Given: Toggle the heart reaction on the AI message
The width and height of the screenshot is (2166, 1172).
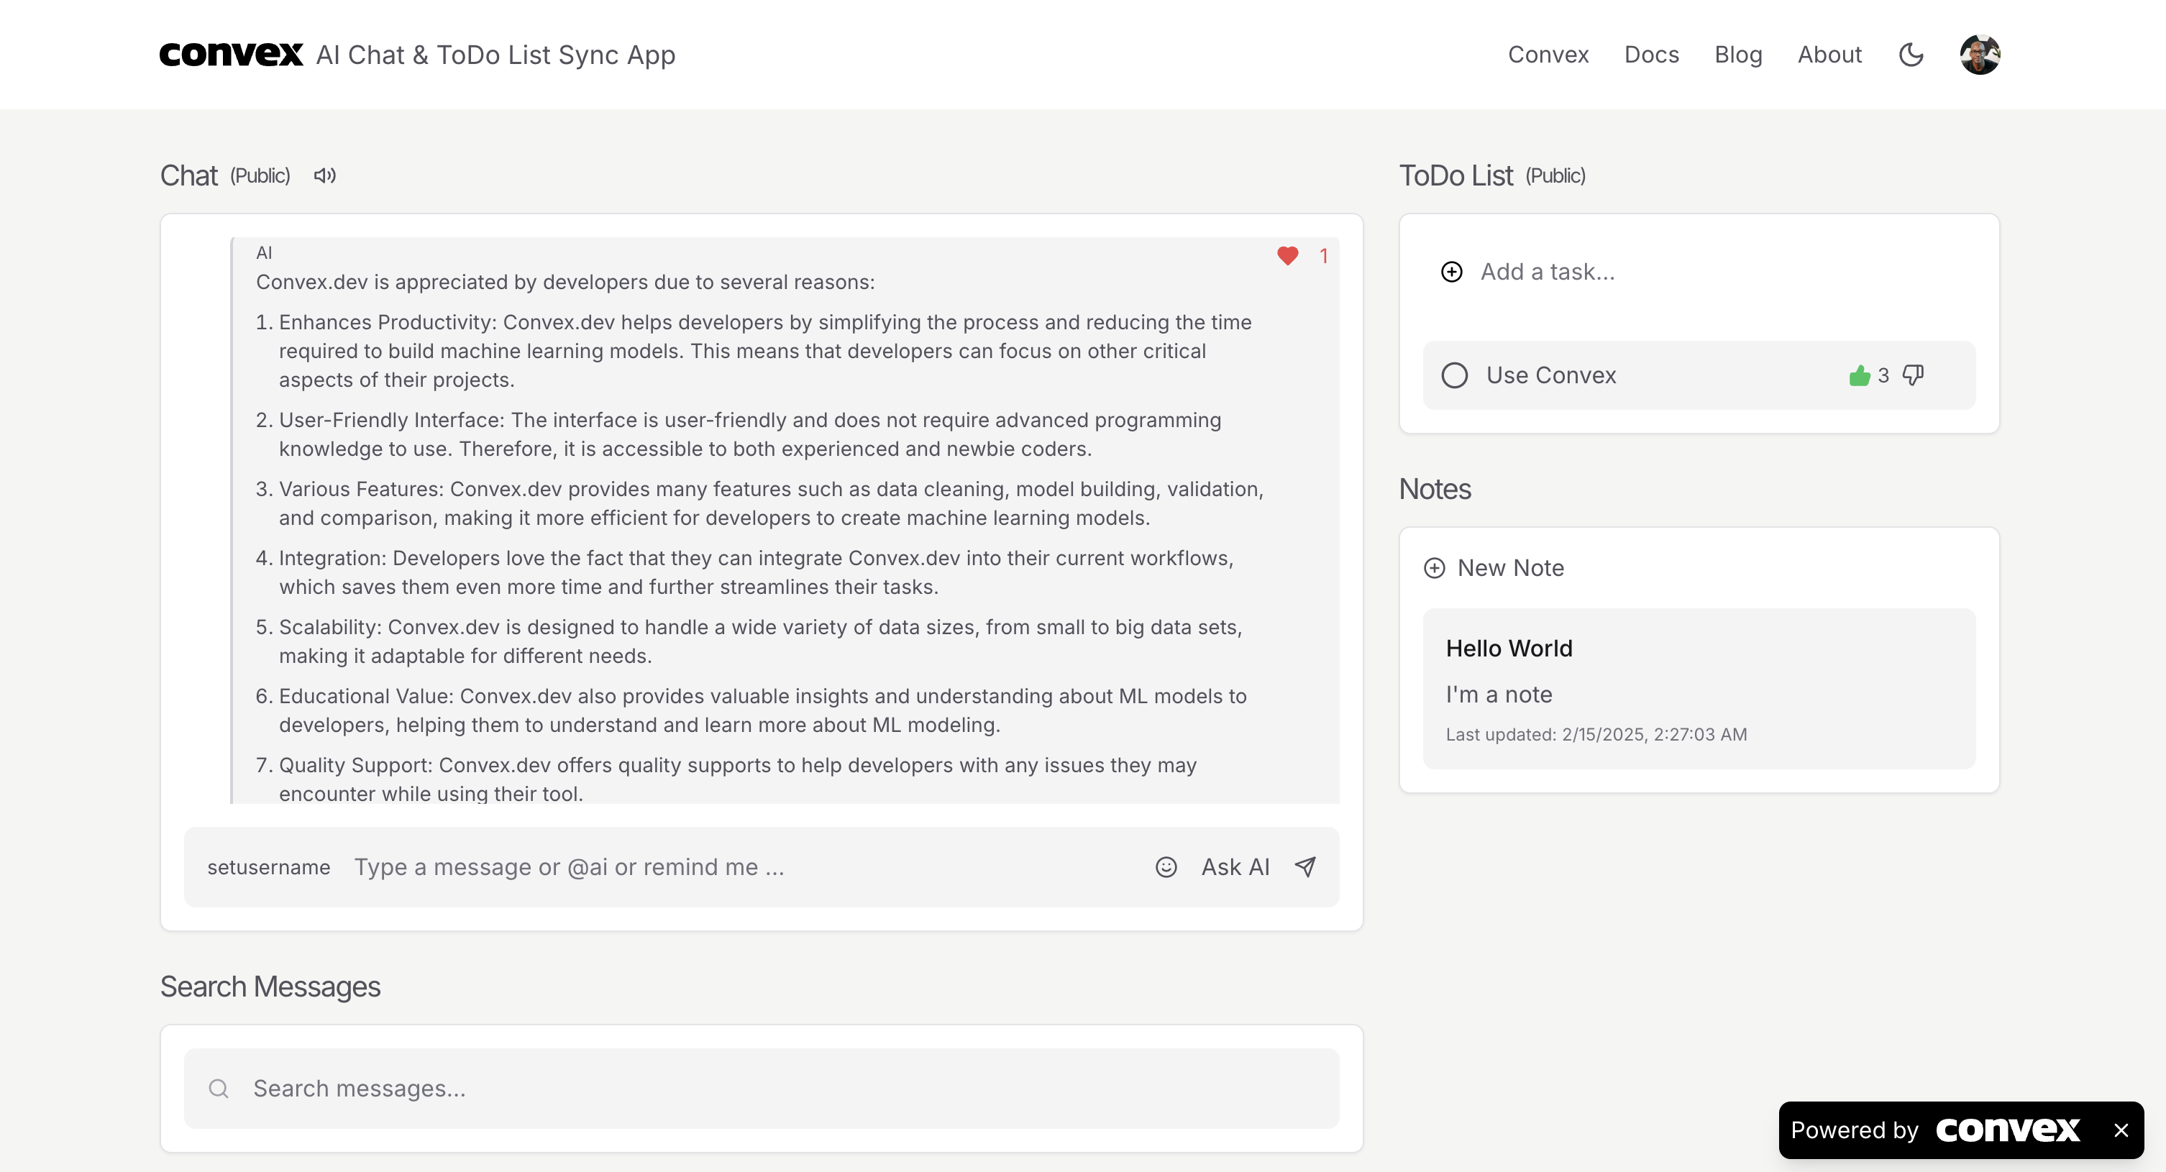Looking at the screenshot, I should pos(1287,255).
